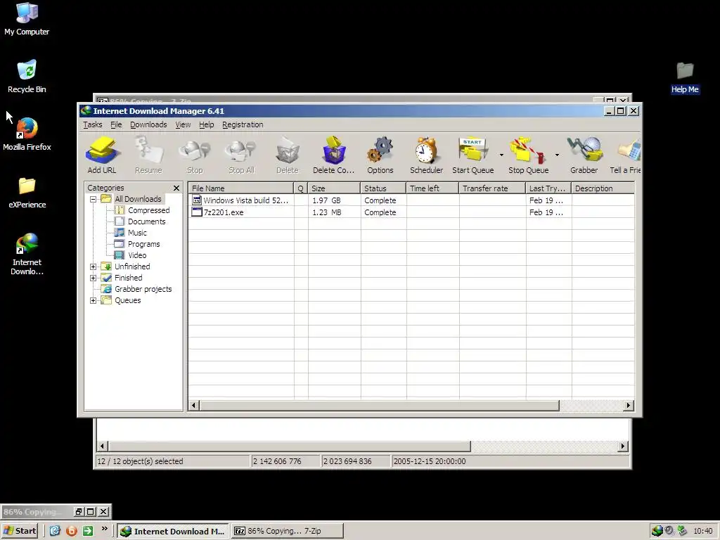Sort by the Description column header
Image resolution: width=720 pixels, height=540 pixels.
pos(603,188)
